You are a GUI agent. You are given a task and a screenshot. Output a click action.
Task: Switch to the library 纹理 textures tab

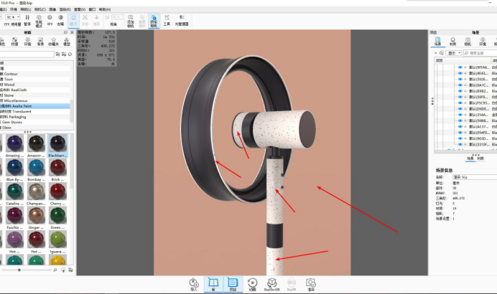[14, 42]
